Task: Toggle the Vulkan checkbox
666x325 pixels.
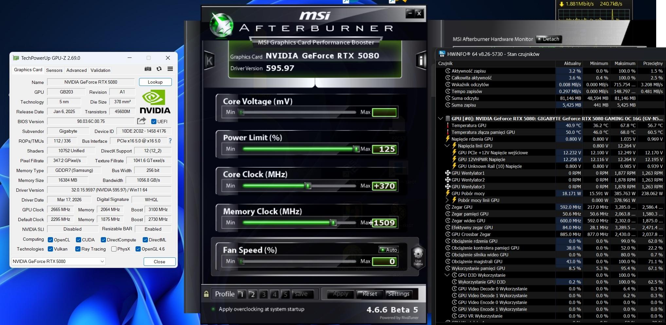Action: pos(50,249)
